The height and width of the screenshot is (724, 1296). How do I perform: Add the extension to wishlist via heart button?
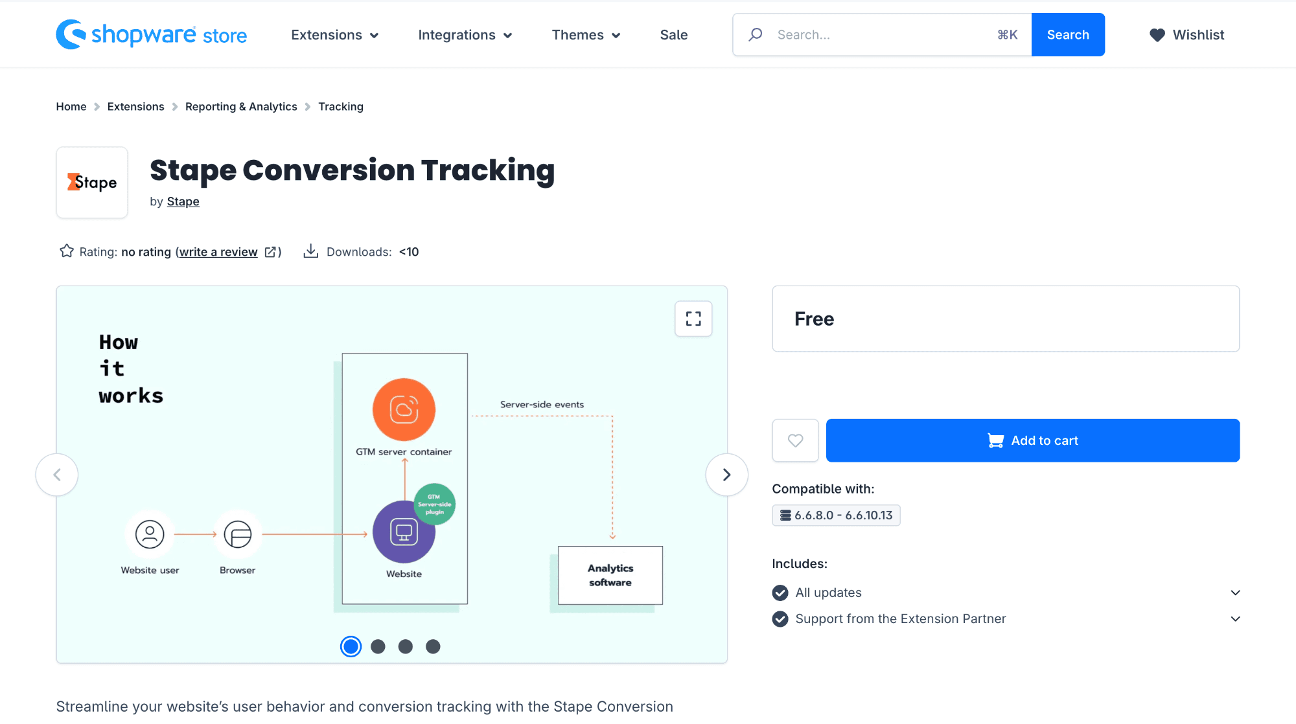pyautogui.click(x=795, y=440)
